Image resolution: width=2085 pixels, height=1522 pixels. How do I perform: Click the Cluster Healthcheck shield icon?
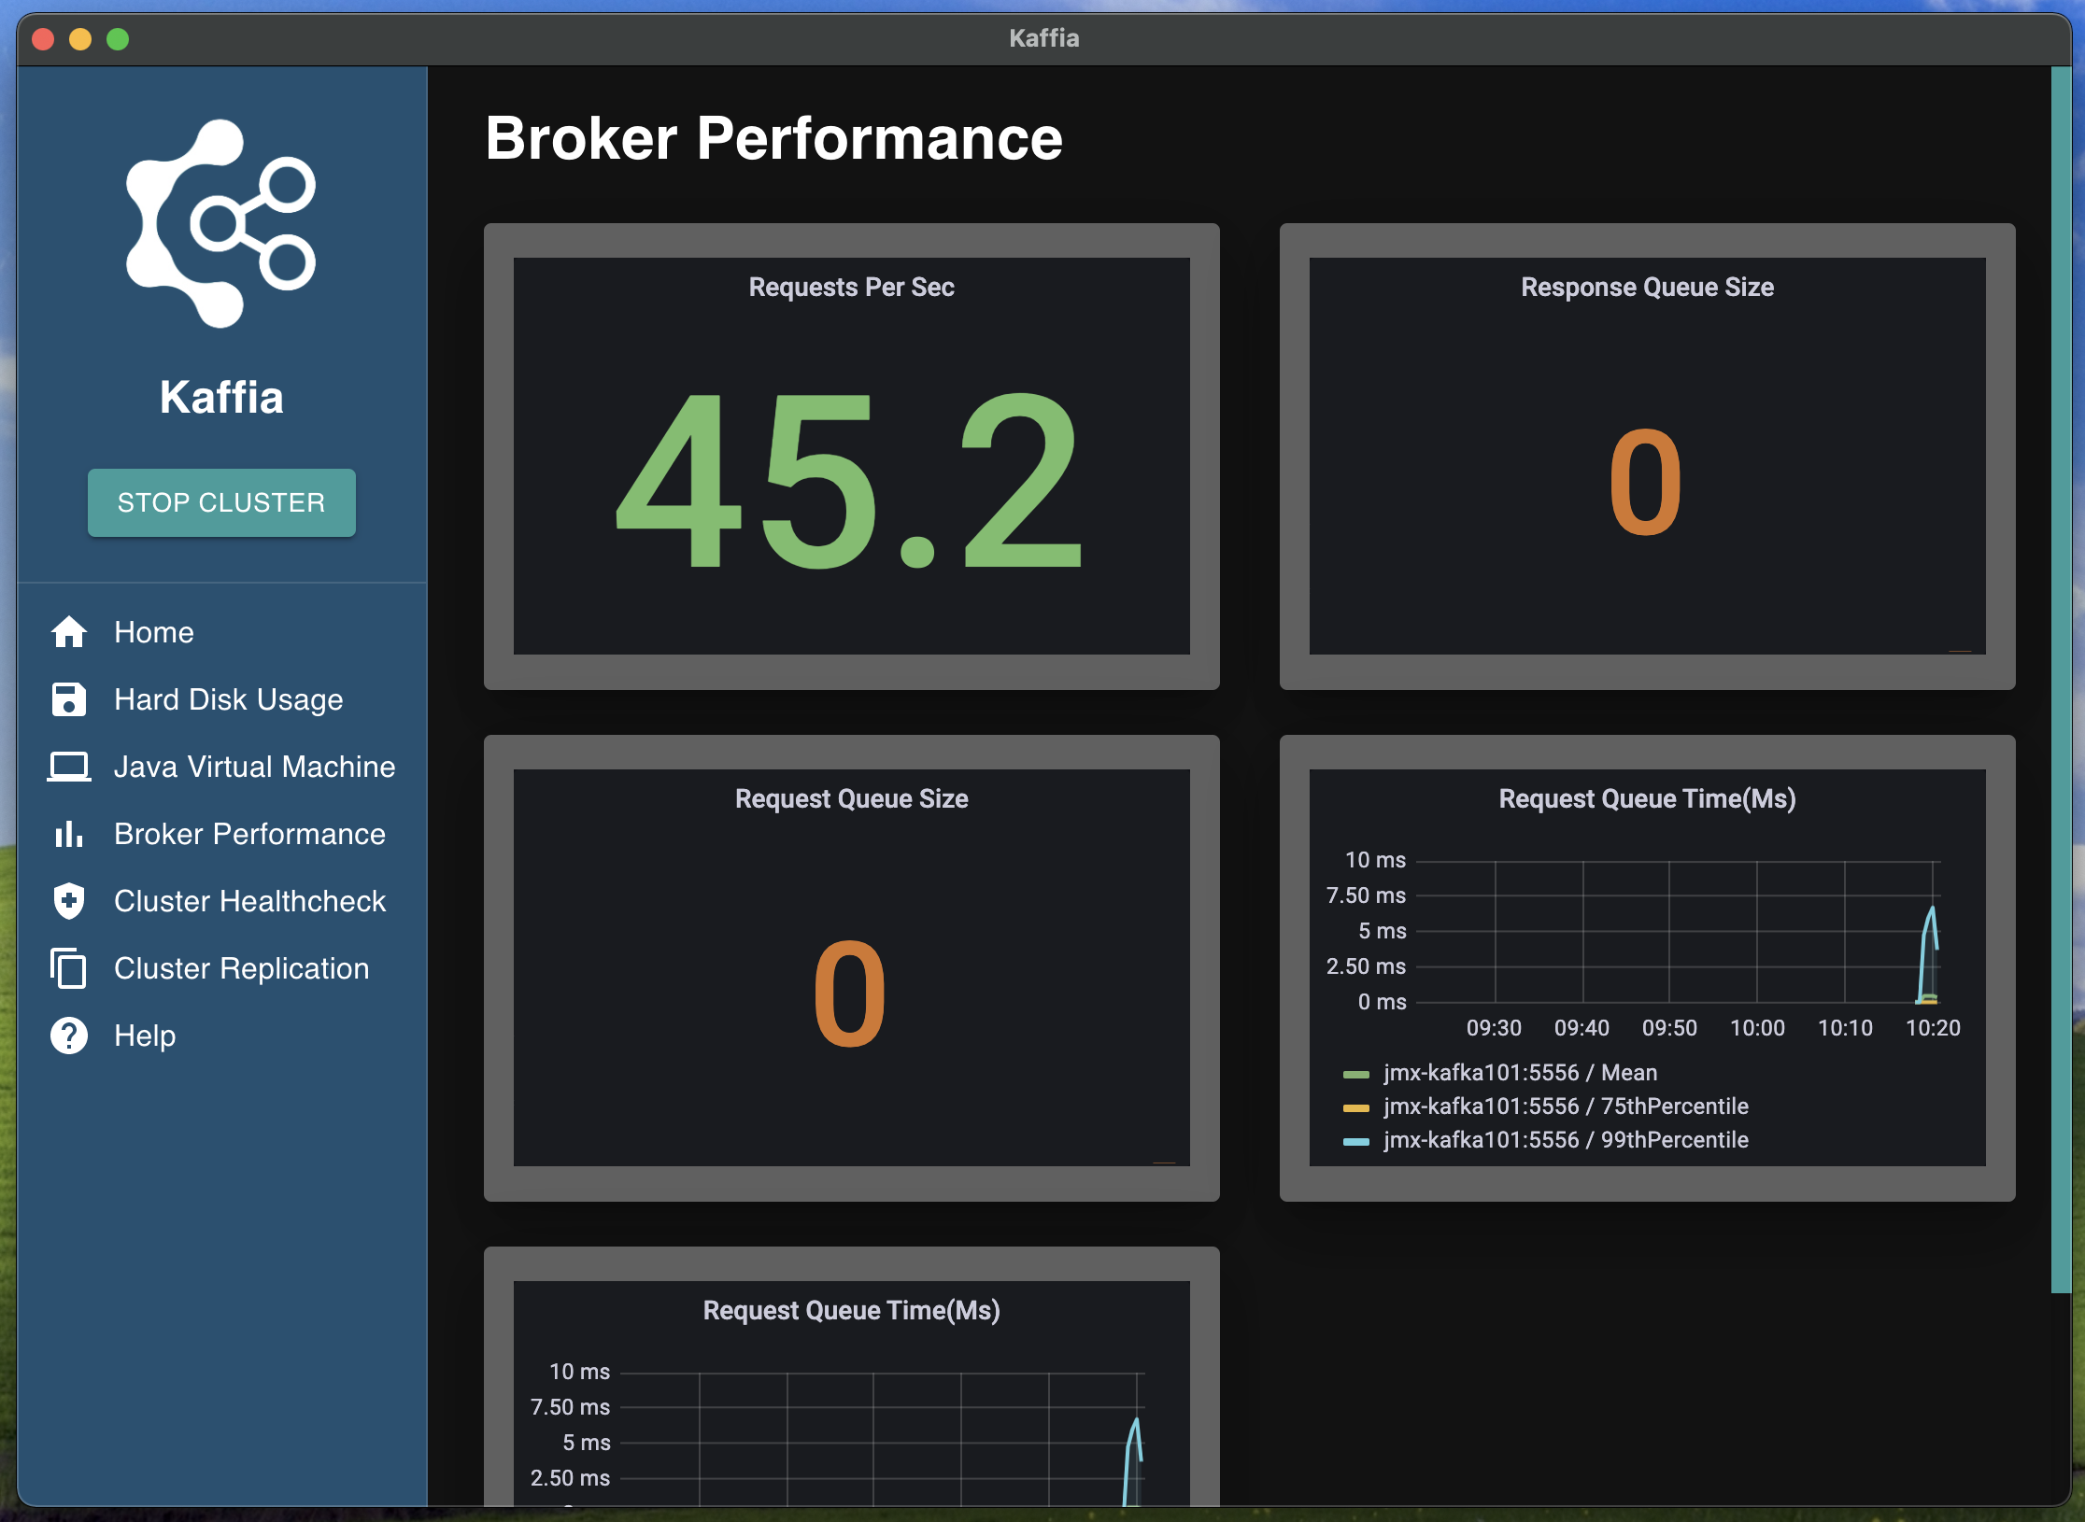(x=68, y=901)
